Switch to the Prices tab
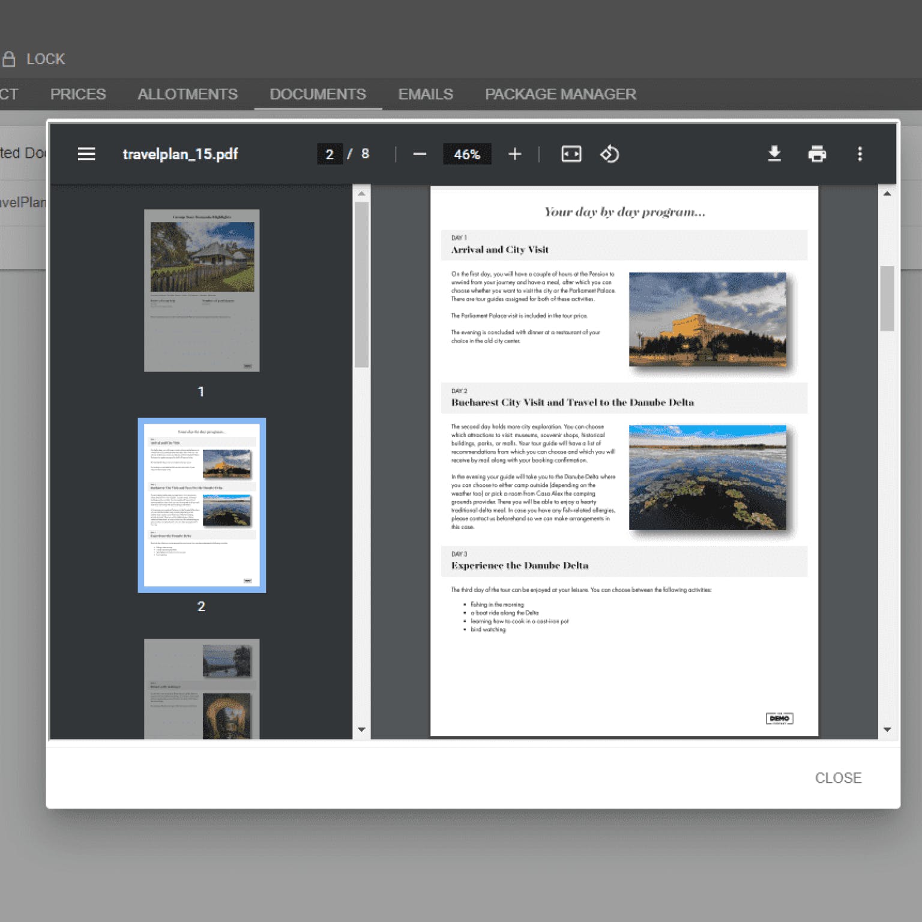922x922 pixels. (x=78, y=94)
